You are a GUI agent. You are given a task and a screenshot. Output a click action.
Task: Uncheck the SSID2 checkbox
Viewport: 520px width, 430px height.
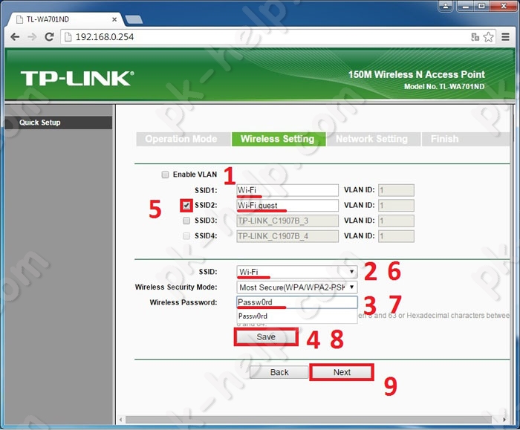(x=186, y=205)
